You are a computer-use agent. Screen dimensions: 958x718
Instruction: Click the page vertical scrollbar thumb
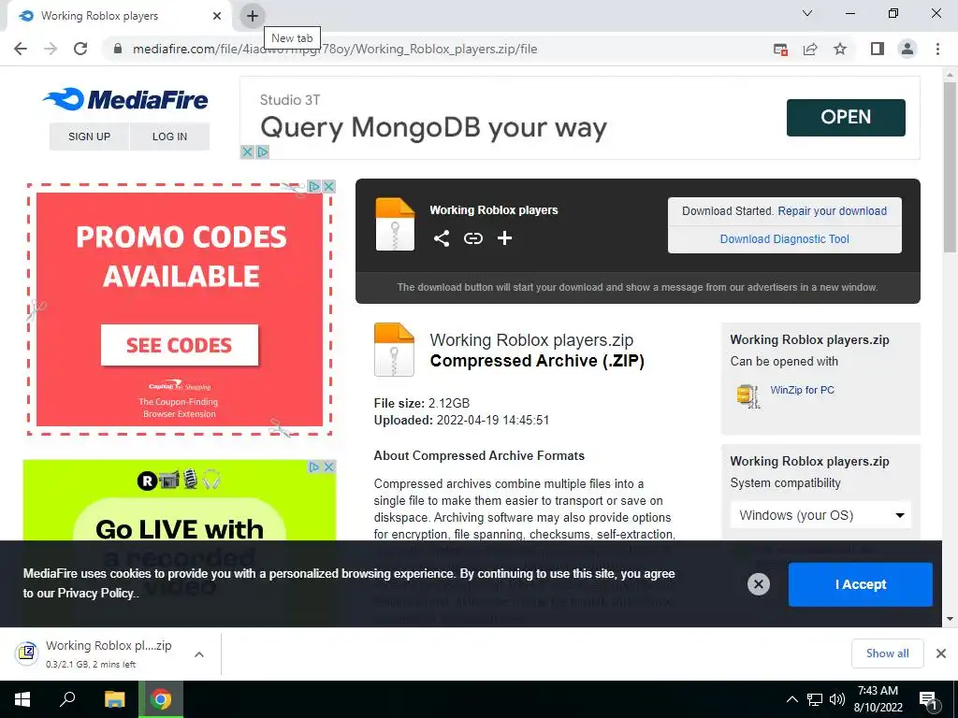tap(950, 166)
